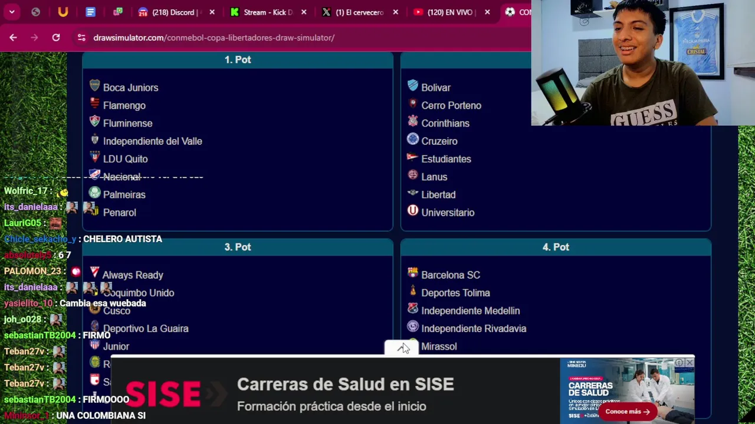Switch to the EN VIVO YouTube tab
755x424 pixels.
point(445,12)
